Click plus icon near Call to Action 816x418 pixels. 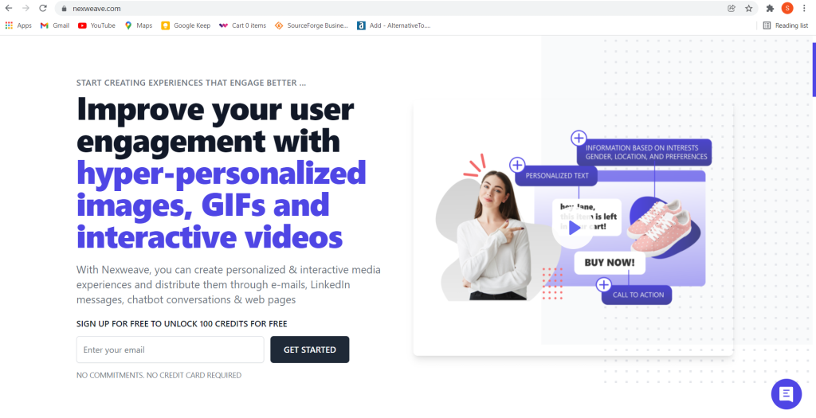[x=603, y=284]
